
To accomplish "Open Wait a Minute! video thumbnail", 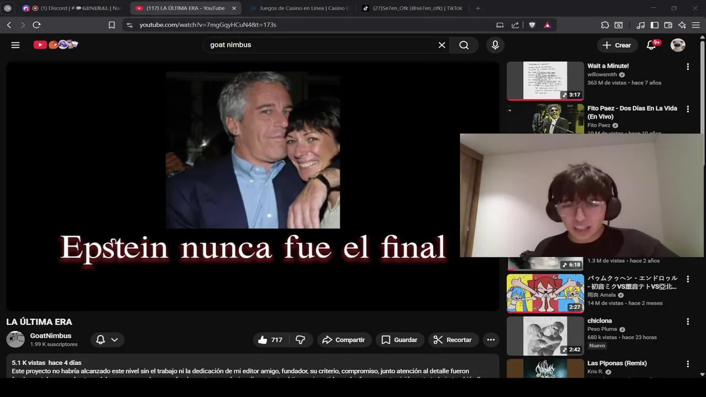I will (x=545, y=81).
